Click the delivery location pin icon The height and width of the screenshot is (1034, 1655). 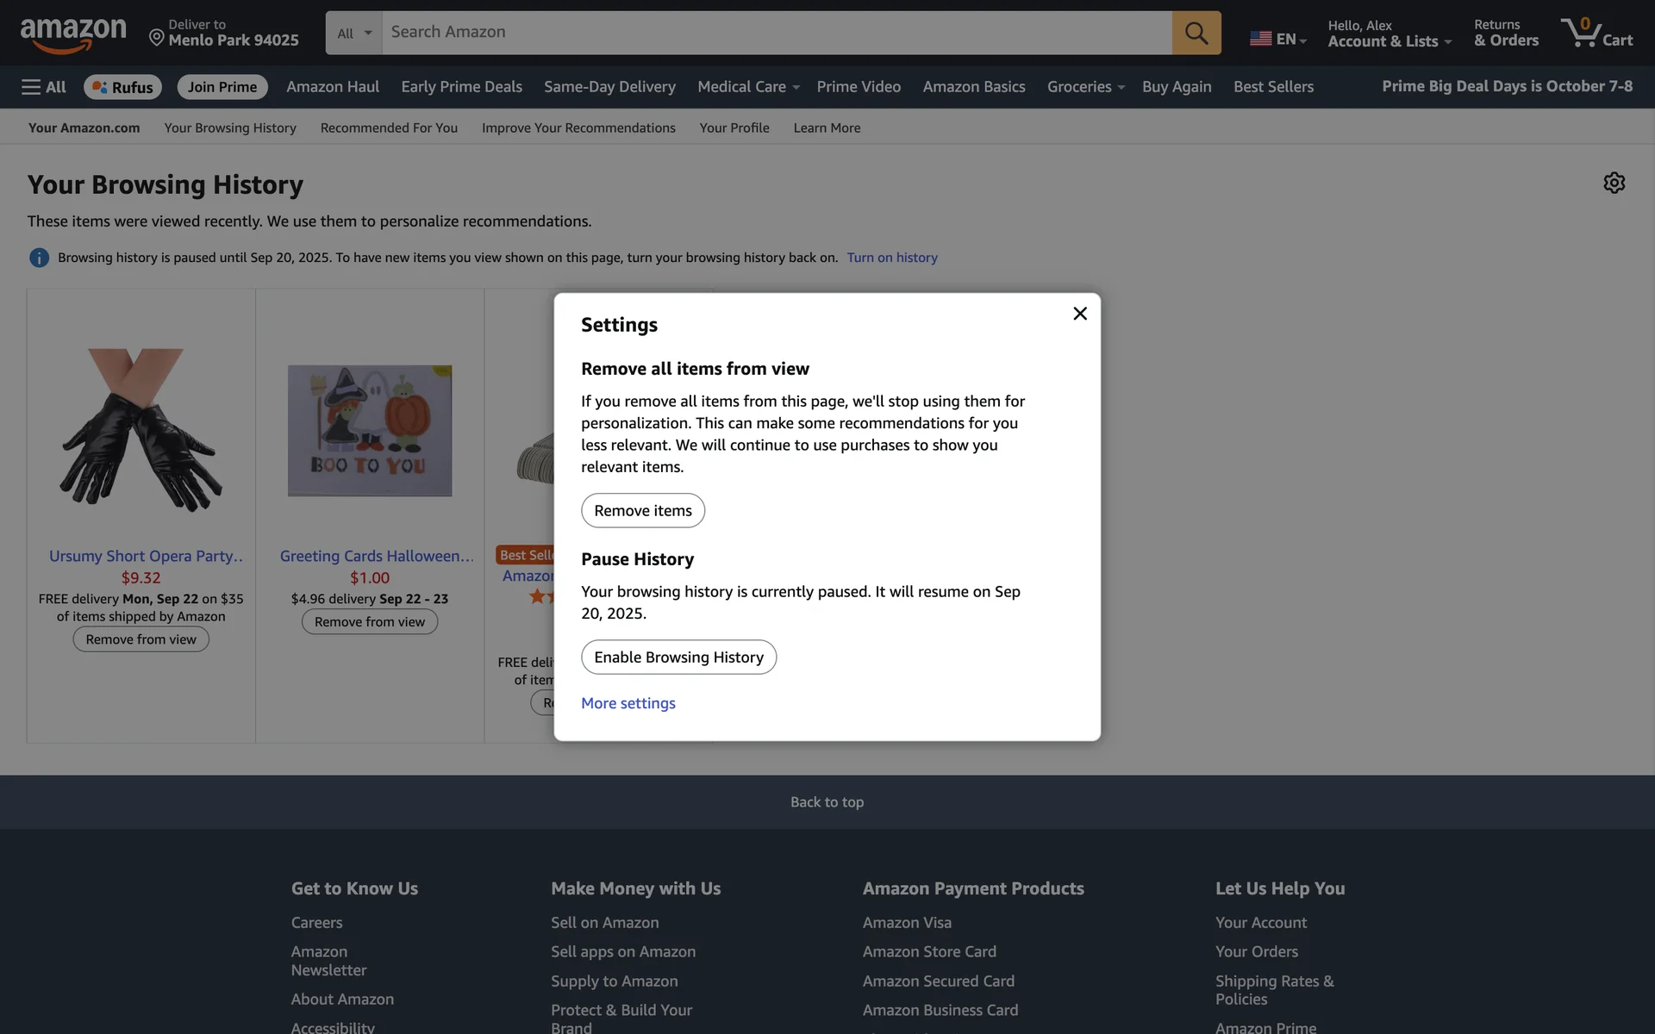157,37
